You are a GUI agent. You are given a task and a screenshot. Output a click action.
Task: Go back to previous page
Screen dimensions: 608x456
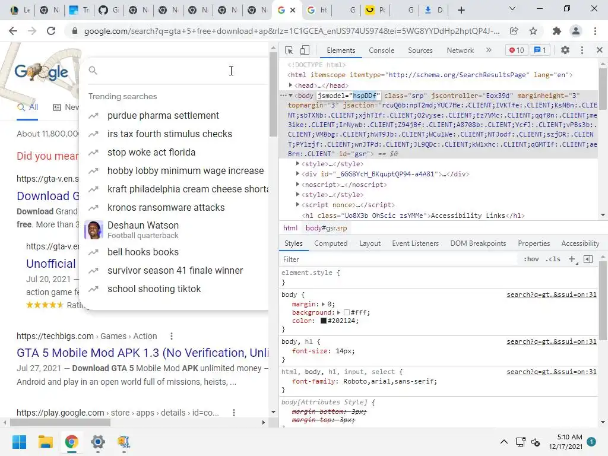(x=13, y=31)
